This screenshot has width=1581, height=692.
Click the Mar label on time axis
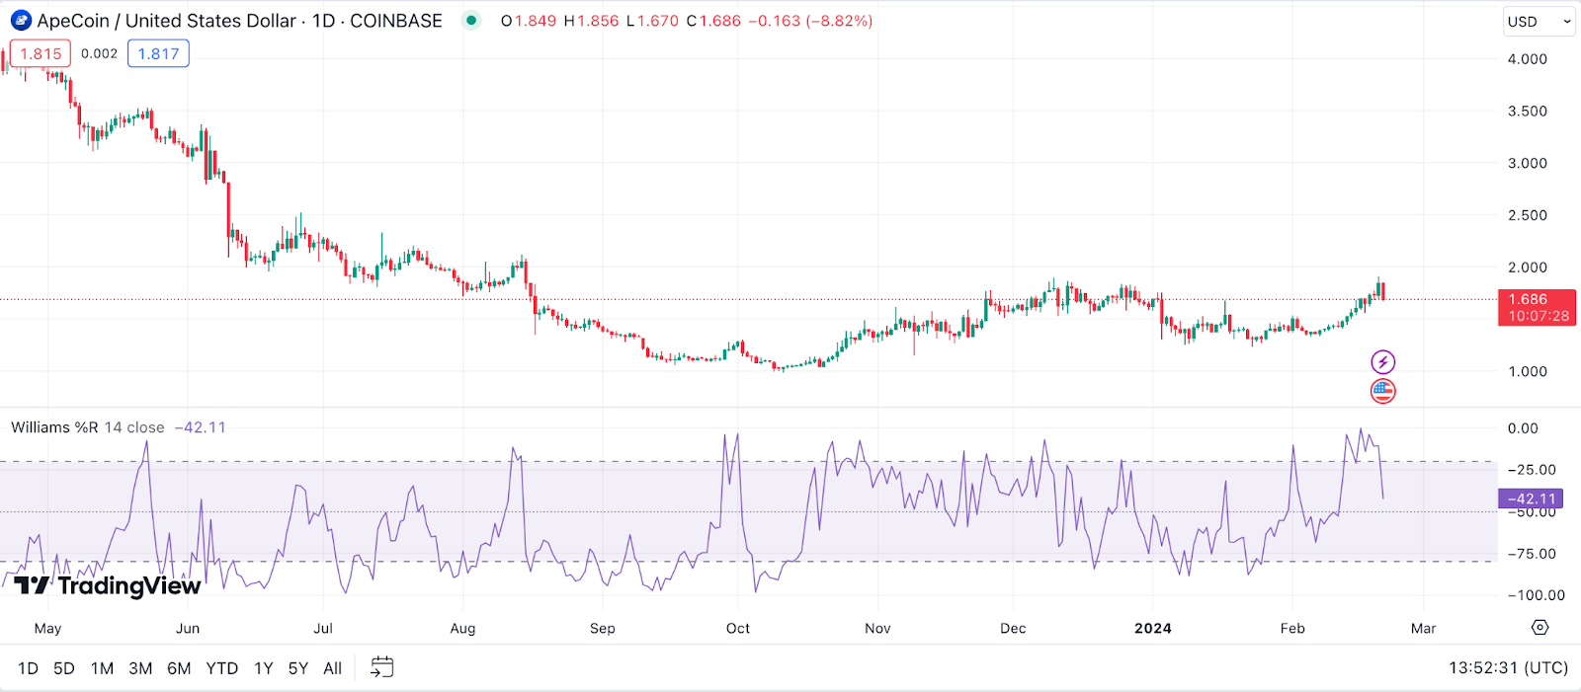click(x=1424, y=628)
